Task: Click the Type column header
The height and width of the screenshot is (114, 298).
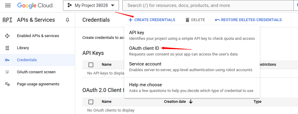Action: coord(257,102)
